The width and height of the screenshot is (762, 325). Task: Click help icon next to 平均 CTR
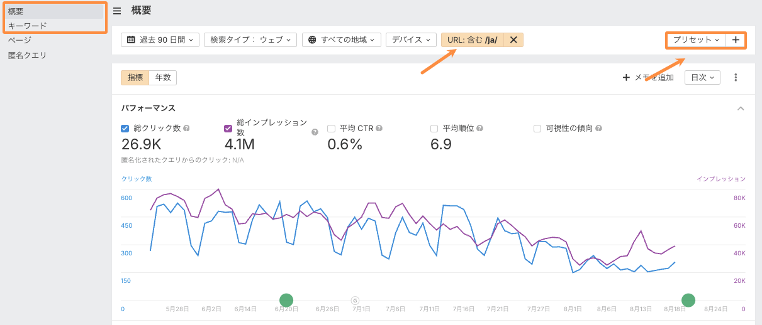point(379,128)
